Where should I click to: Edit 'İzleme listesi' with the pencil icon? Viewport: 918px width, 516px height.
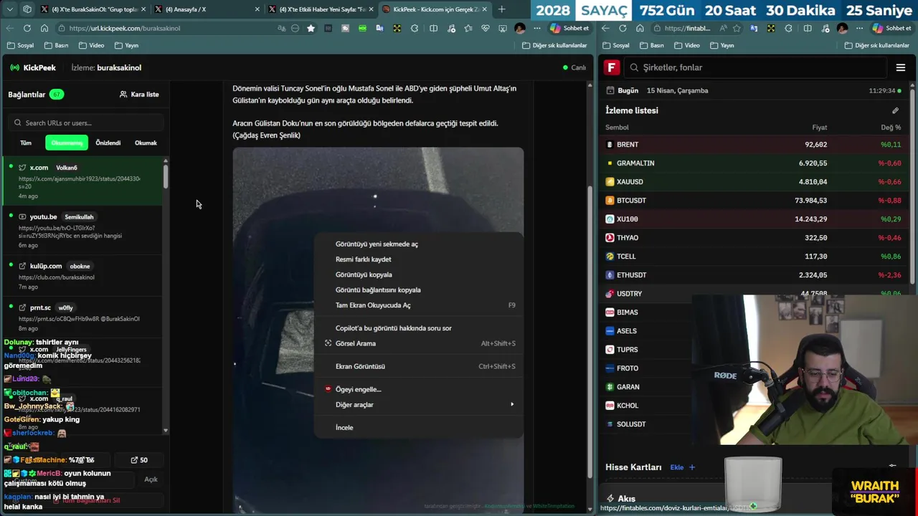(895, 110)
